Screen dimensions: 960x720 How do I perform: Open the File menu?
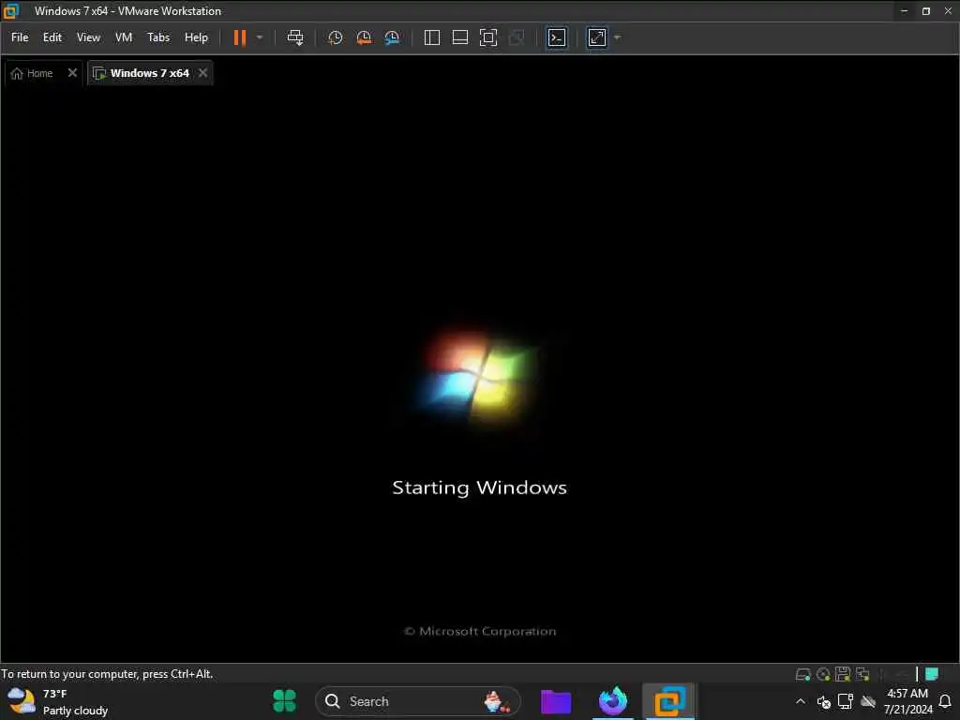point(20,37)
